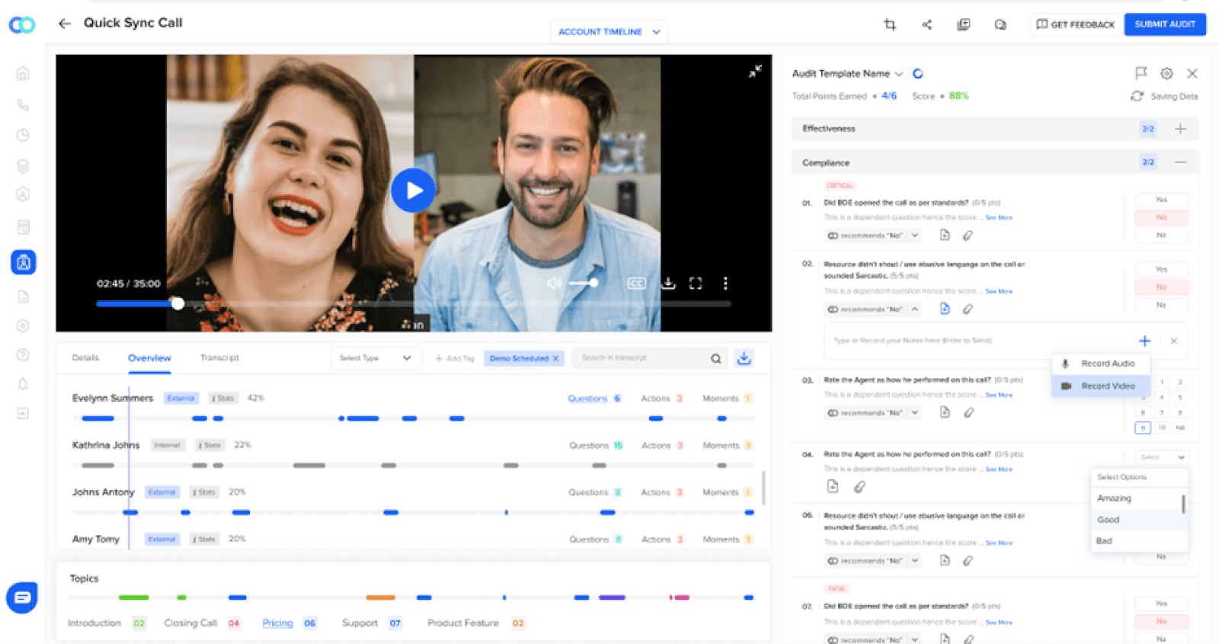
Task: Open the clock history icon in the sidebar
Action: click(x=23, y=135)
